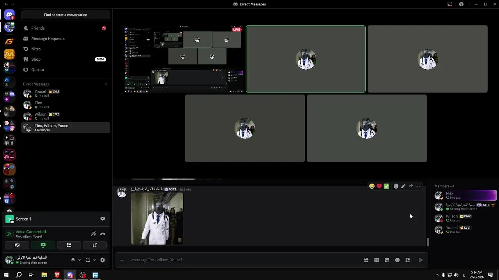Image resolution: width=499 pixels, height=280 pixels.
Task: Open the Nitro page
Action: click(x=65, y=49)
